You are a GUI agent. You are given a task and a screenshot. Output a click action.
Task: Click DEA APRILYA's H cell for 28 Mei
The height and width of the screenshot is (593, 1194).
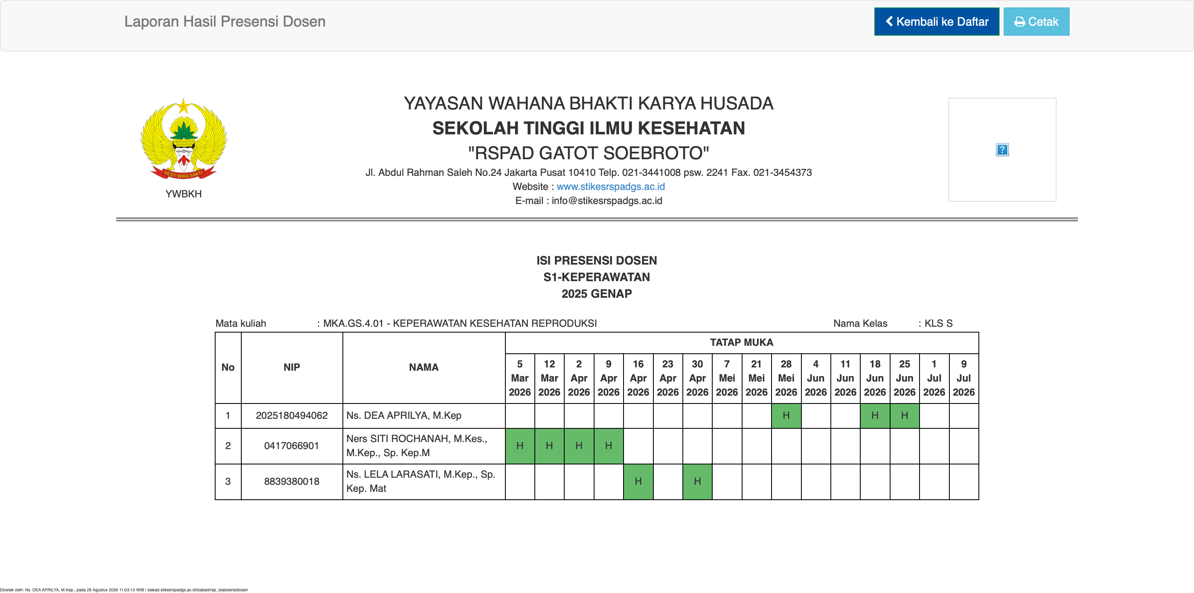pyautogui.click(x=786, y=416)
